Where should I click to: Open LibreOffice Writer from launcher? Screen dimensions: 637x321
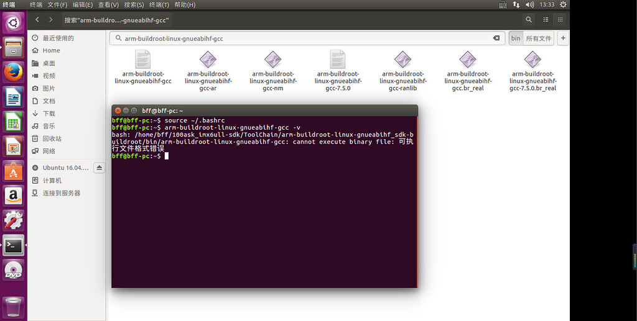pyautogui.click(x=14, y=97)
